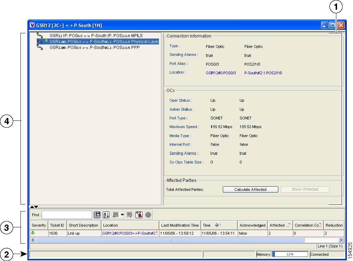This screenshot has height=261, width=353.
Task: Click the greyed-out help question mark icon
Action: click(148, 215)
